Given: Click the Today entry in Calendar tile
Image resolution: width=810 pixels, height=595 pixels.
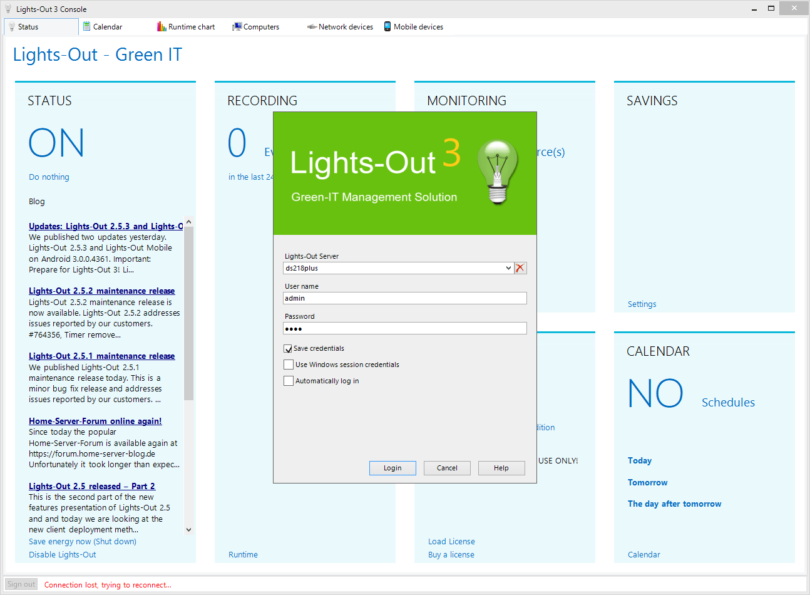Looking at the screenshot, I should [640, 460].
